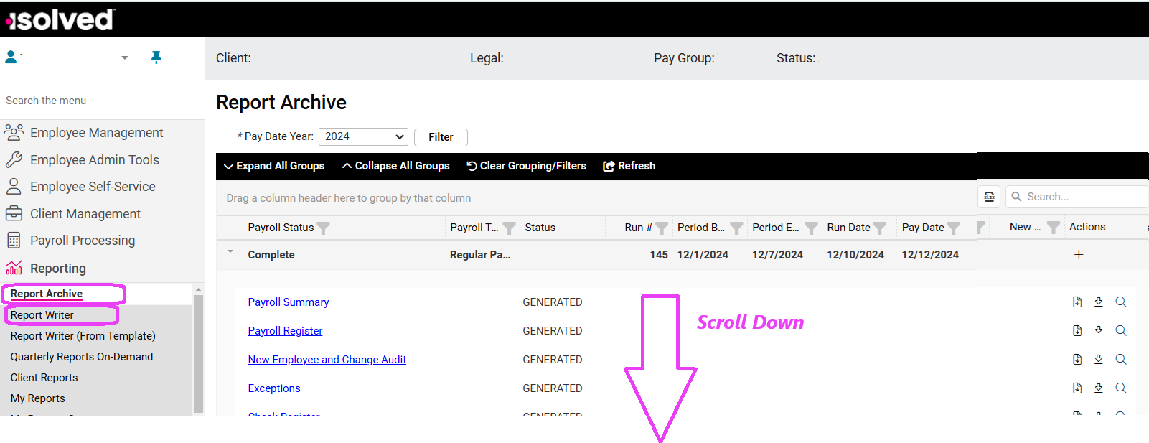
Task: Click the pin icon in sidebar header
Action: pyautogui.click(x=156, y=57)
